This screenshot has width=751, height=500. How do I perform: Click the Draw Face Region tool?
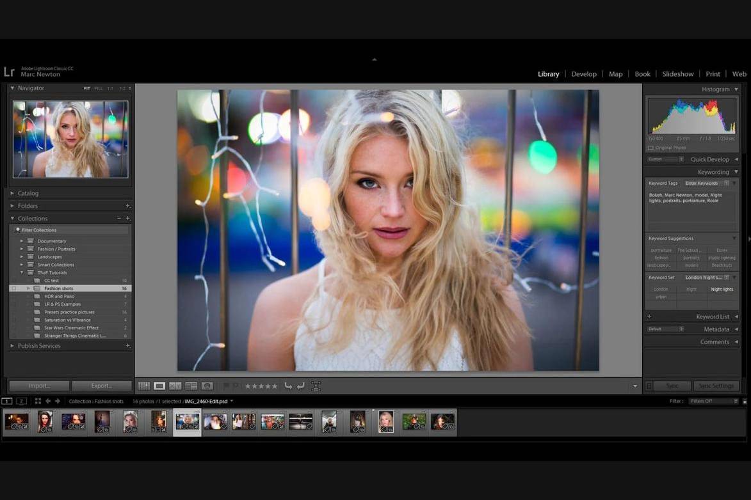pyautogui.click(x=316, y=386)
